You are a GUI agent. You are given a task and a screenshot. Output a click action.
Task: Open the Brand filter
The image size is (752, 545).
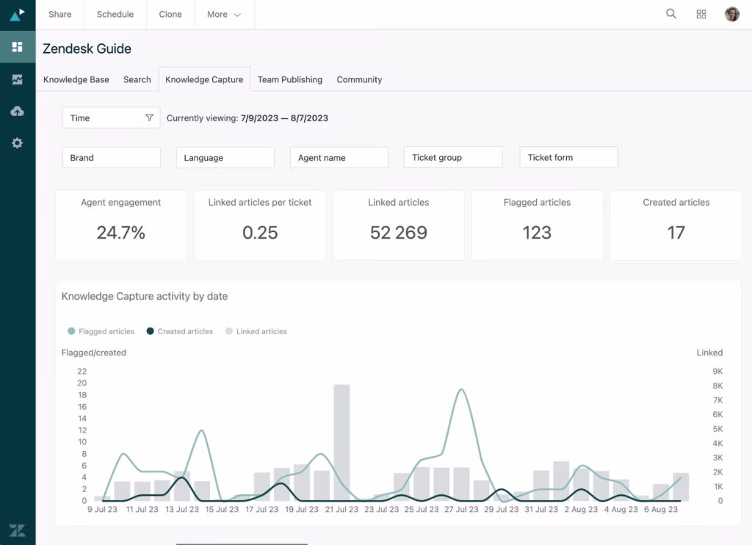coord(112,157)
